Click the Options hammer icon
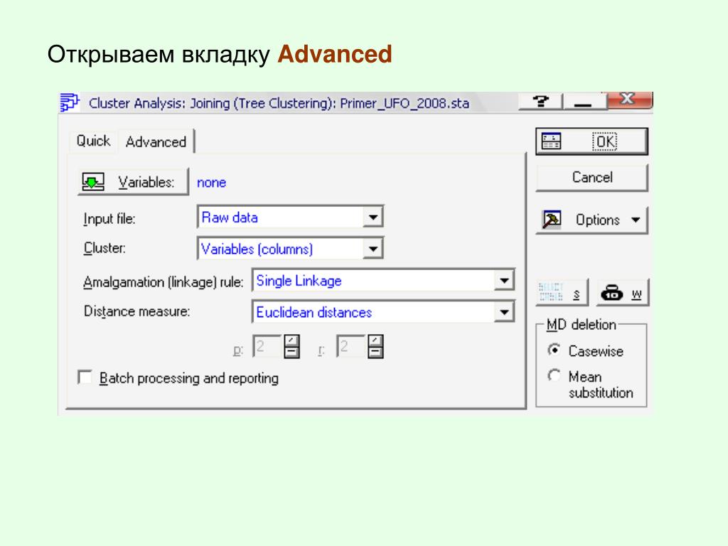Screen dimensions: 728x546 click(x=552, y=220)
